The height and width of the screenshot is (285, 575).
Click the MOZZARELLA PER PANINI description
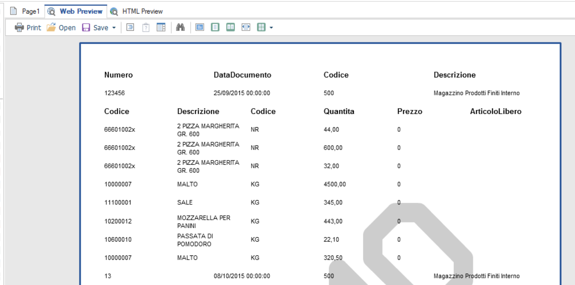tap(203, 221)
